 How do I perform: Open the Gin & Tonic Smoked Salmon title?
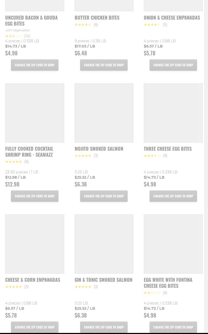click(103, 280)
